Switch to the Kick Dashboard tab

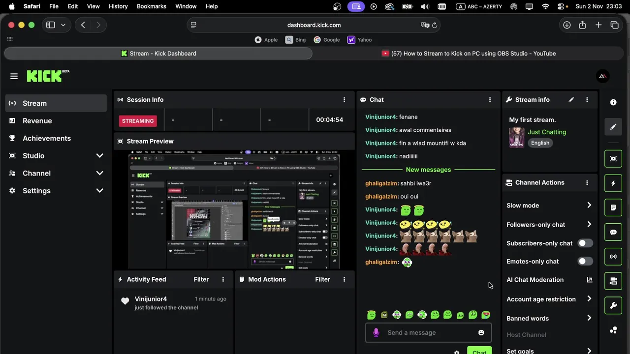coord(158,54)
